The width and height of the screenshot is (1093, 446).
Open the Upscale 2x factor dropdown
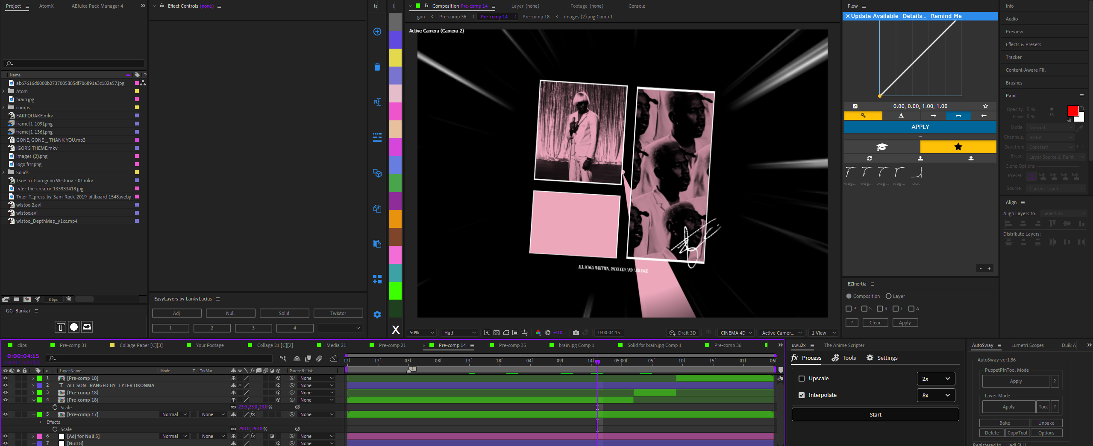pyautogui.click(x=936, y=379)
